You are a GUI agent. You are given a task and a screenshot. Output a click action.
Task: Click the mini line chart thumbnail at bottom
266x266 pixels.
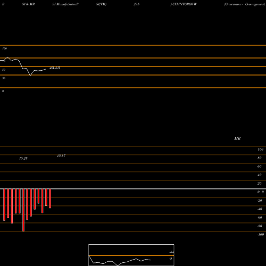coord(131,255)
